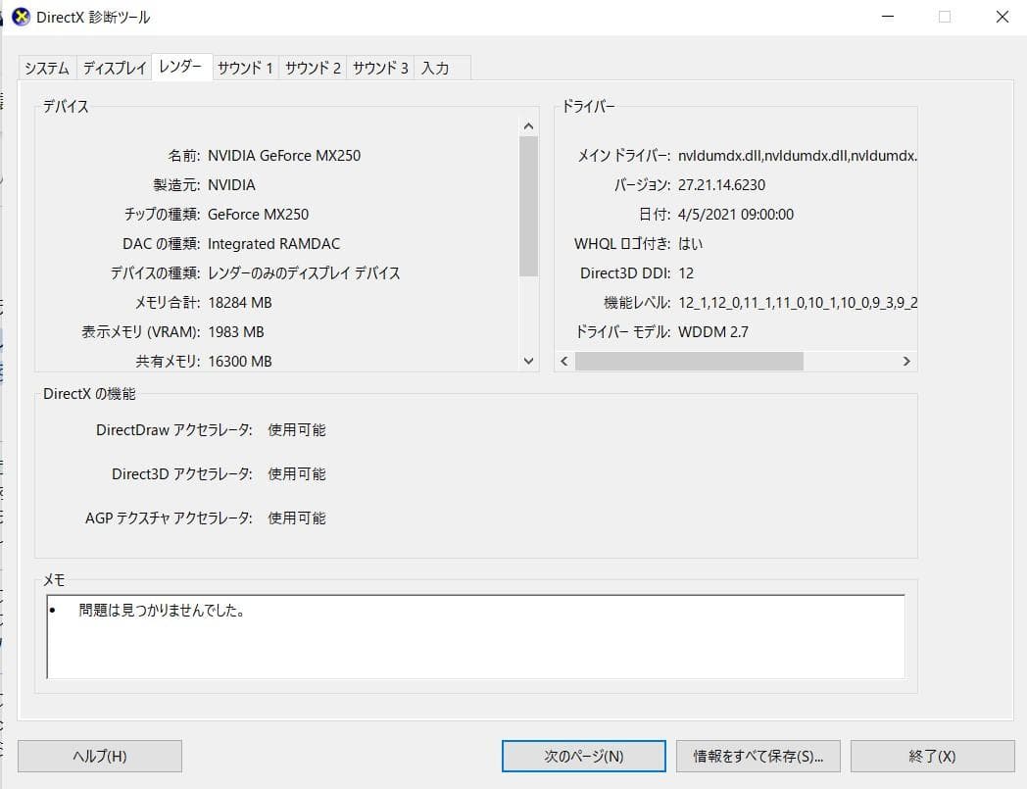Image resolution: width=1027 pixels, height=789 pixels.
Task: Click the down arrow on the device scrollbar
Action: click(x=528, y=361)
